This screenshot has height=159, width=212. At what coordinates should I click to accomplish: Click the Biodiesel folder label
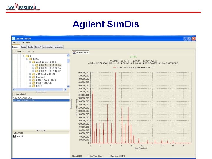41,77
